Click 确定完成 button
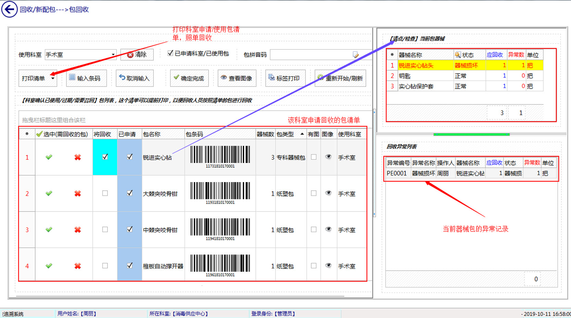Viewport: 571px width, 318px height. tap(189, 78)
